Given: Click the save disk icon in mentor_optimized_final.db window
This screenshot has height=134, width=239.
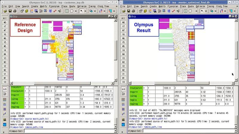Looking at the screenshot, I should coord(129,11).
